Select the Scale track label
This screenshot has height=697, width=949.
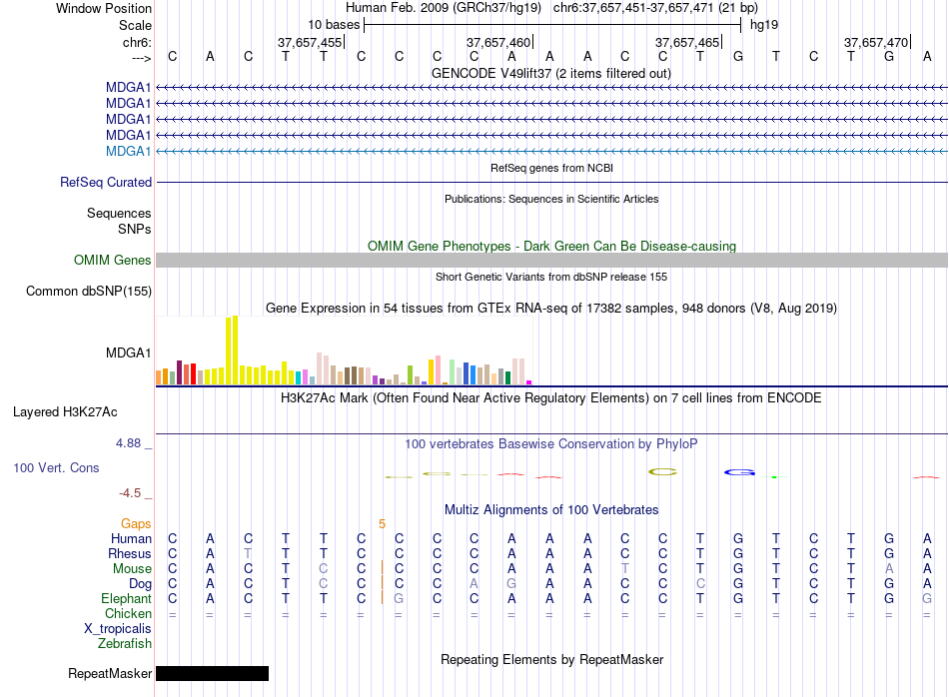coord(135,25)
